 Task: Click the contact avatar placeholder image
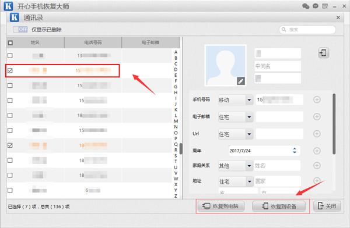226,65
